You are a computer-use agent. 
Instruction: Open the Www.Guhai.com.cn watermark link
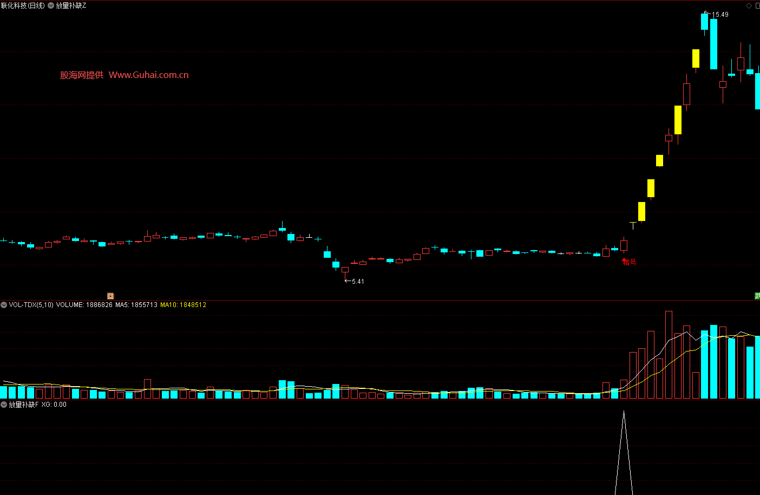(148, 75)
